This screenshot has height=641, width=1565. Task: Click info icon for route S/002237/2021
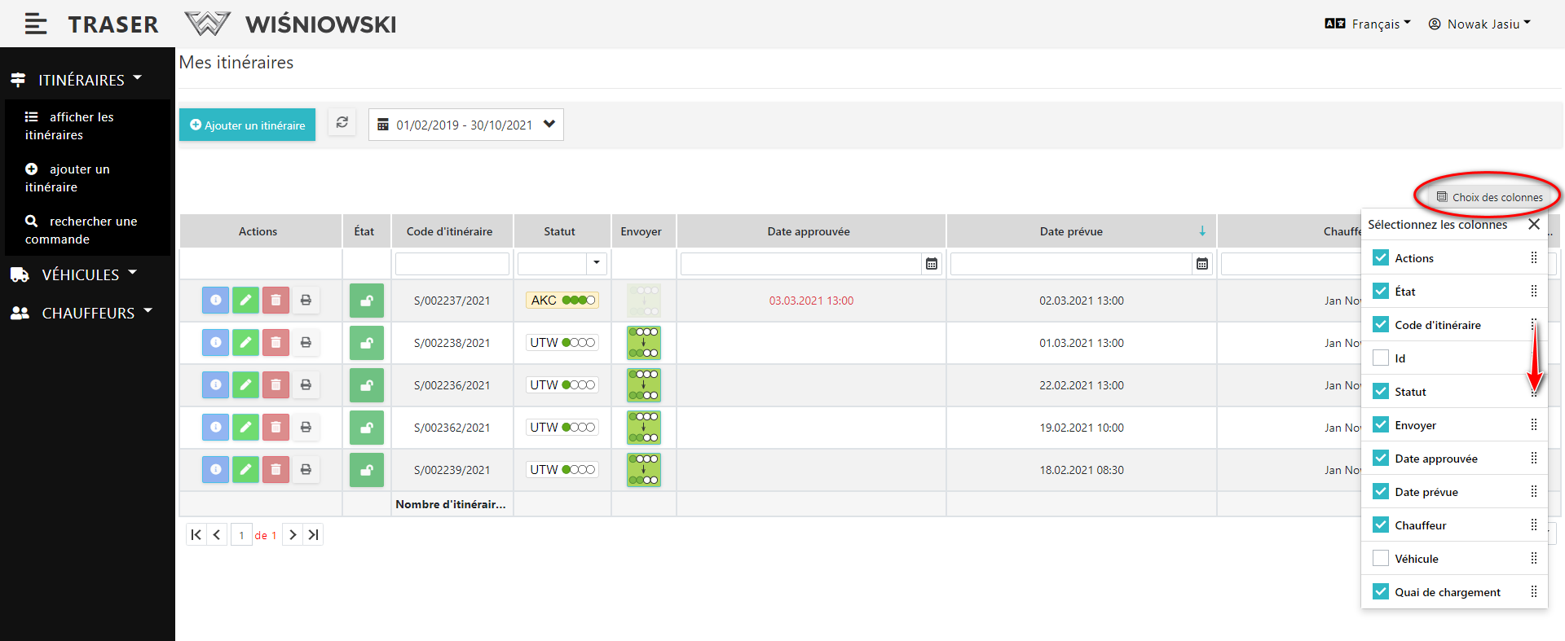pyautogui.click(x=215, y=301)
